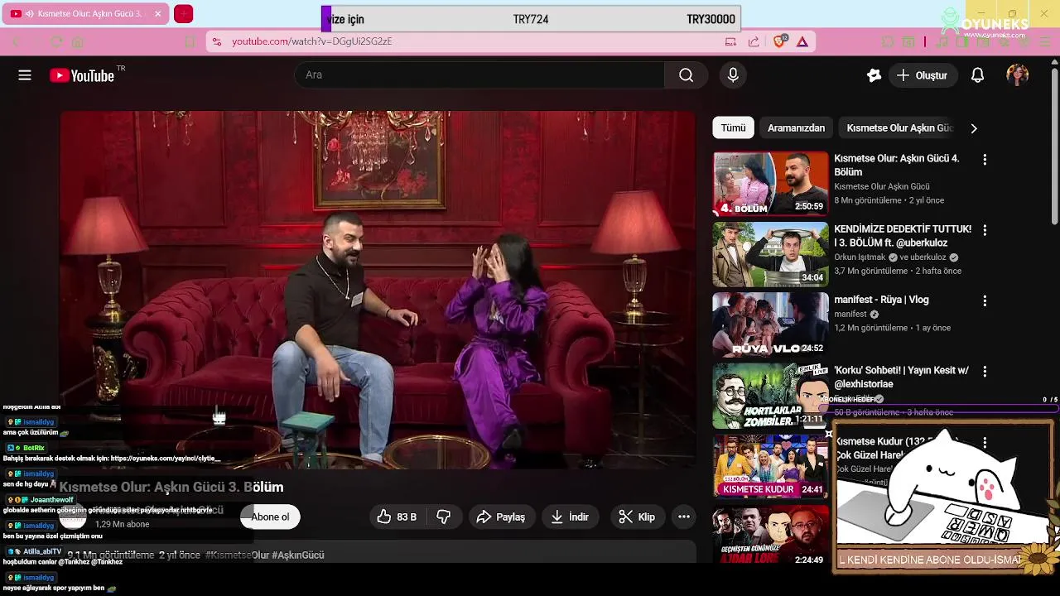The image size is (1060, 596).
Task: Open the notifications bell
Action: pos(977,75)
